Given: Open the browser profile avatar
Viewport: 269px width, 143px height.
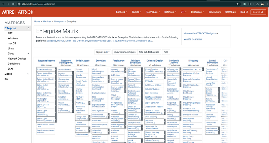Looking at the screenshot, I should click(262, 4).
